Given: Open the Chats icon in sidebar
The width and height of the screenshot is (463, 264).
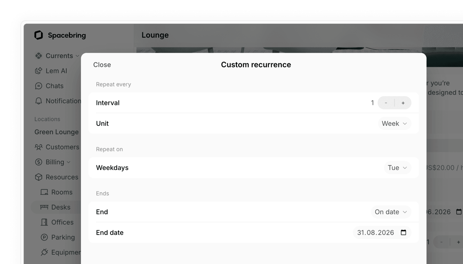Looking at the screenshot, I should tap(38, 86).
